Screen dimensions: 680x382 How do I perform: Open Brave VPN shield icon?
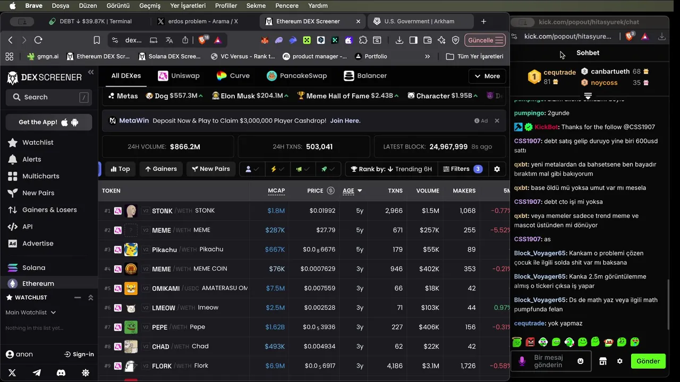(x=455, y=40)
